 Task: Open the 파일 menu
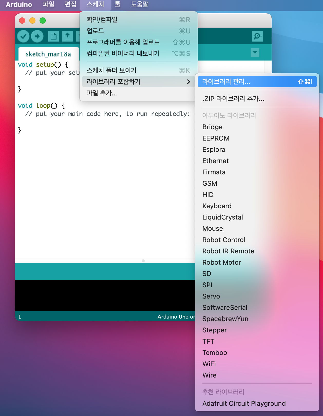point(48,4)
